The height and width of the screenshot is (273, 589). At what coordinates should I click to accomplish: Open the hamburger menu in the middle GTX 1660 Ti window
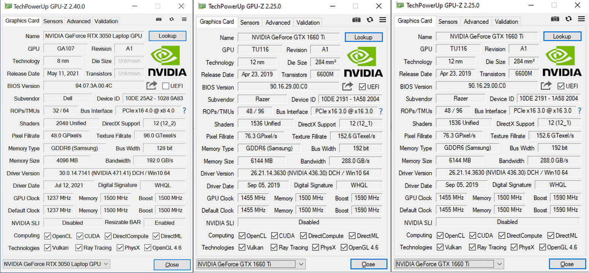point(382,20)
